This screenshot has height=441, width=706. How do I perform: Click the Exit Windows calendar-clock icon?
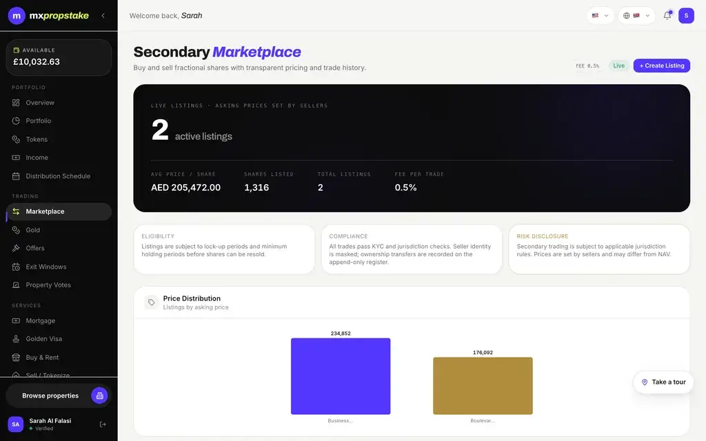[16, 267]
